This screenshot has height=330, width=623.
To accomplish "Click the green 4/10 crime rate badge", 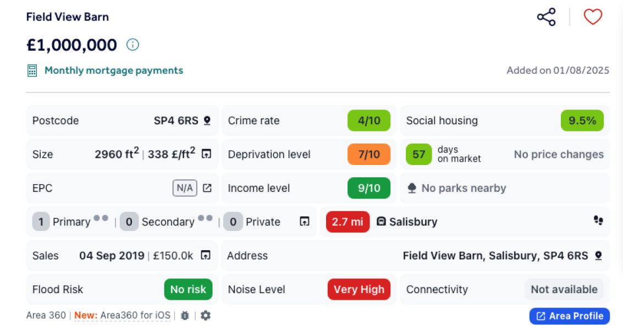I will 369,120.
